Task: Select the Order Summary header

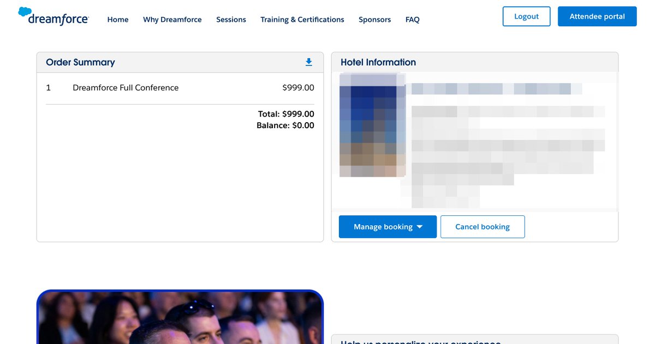Action: coord(80,62)
